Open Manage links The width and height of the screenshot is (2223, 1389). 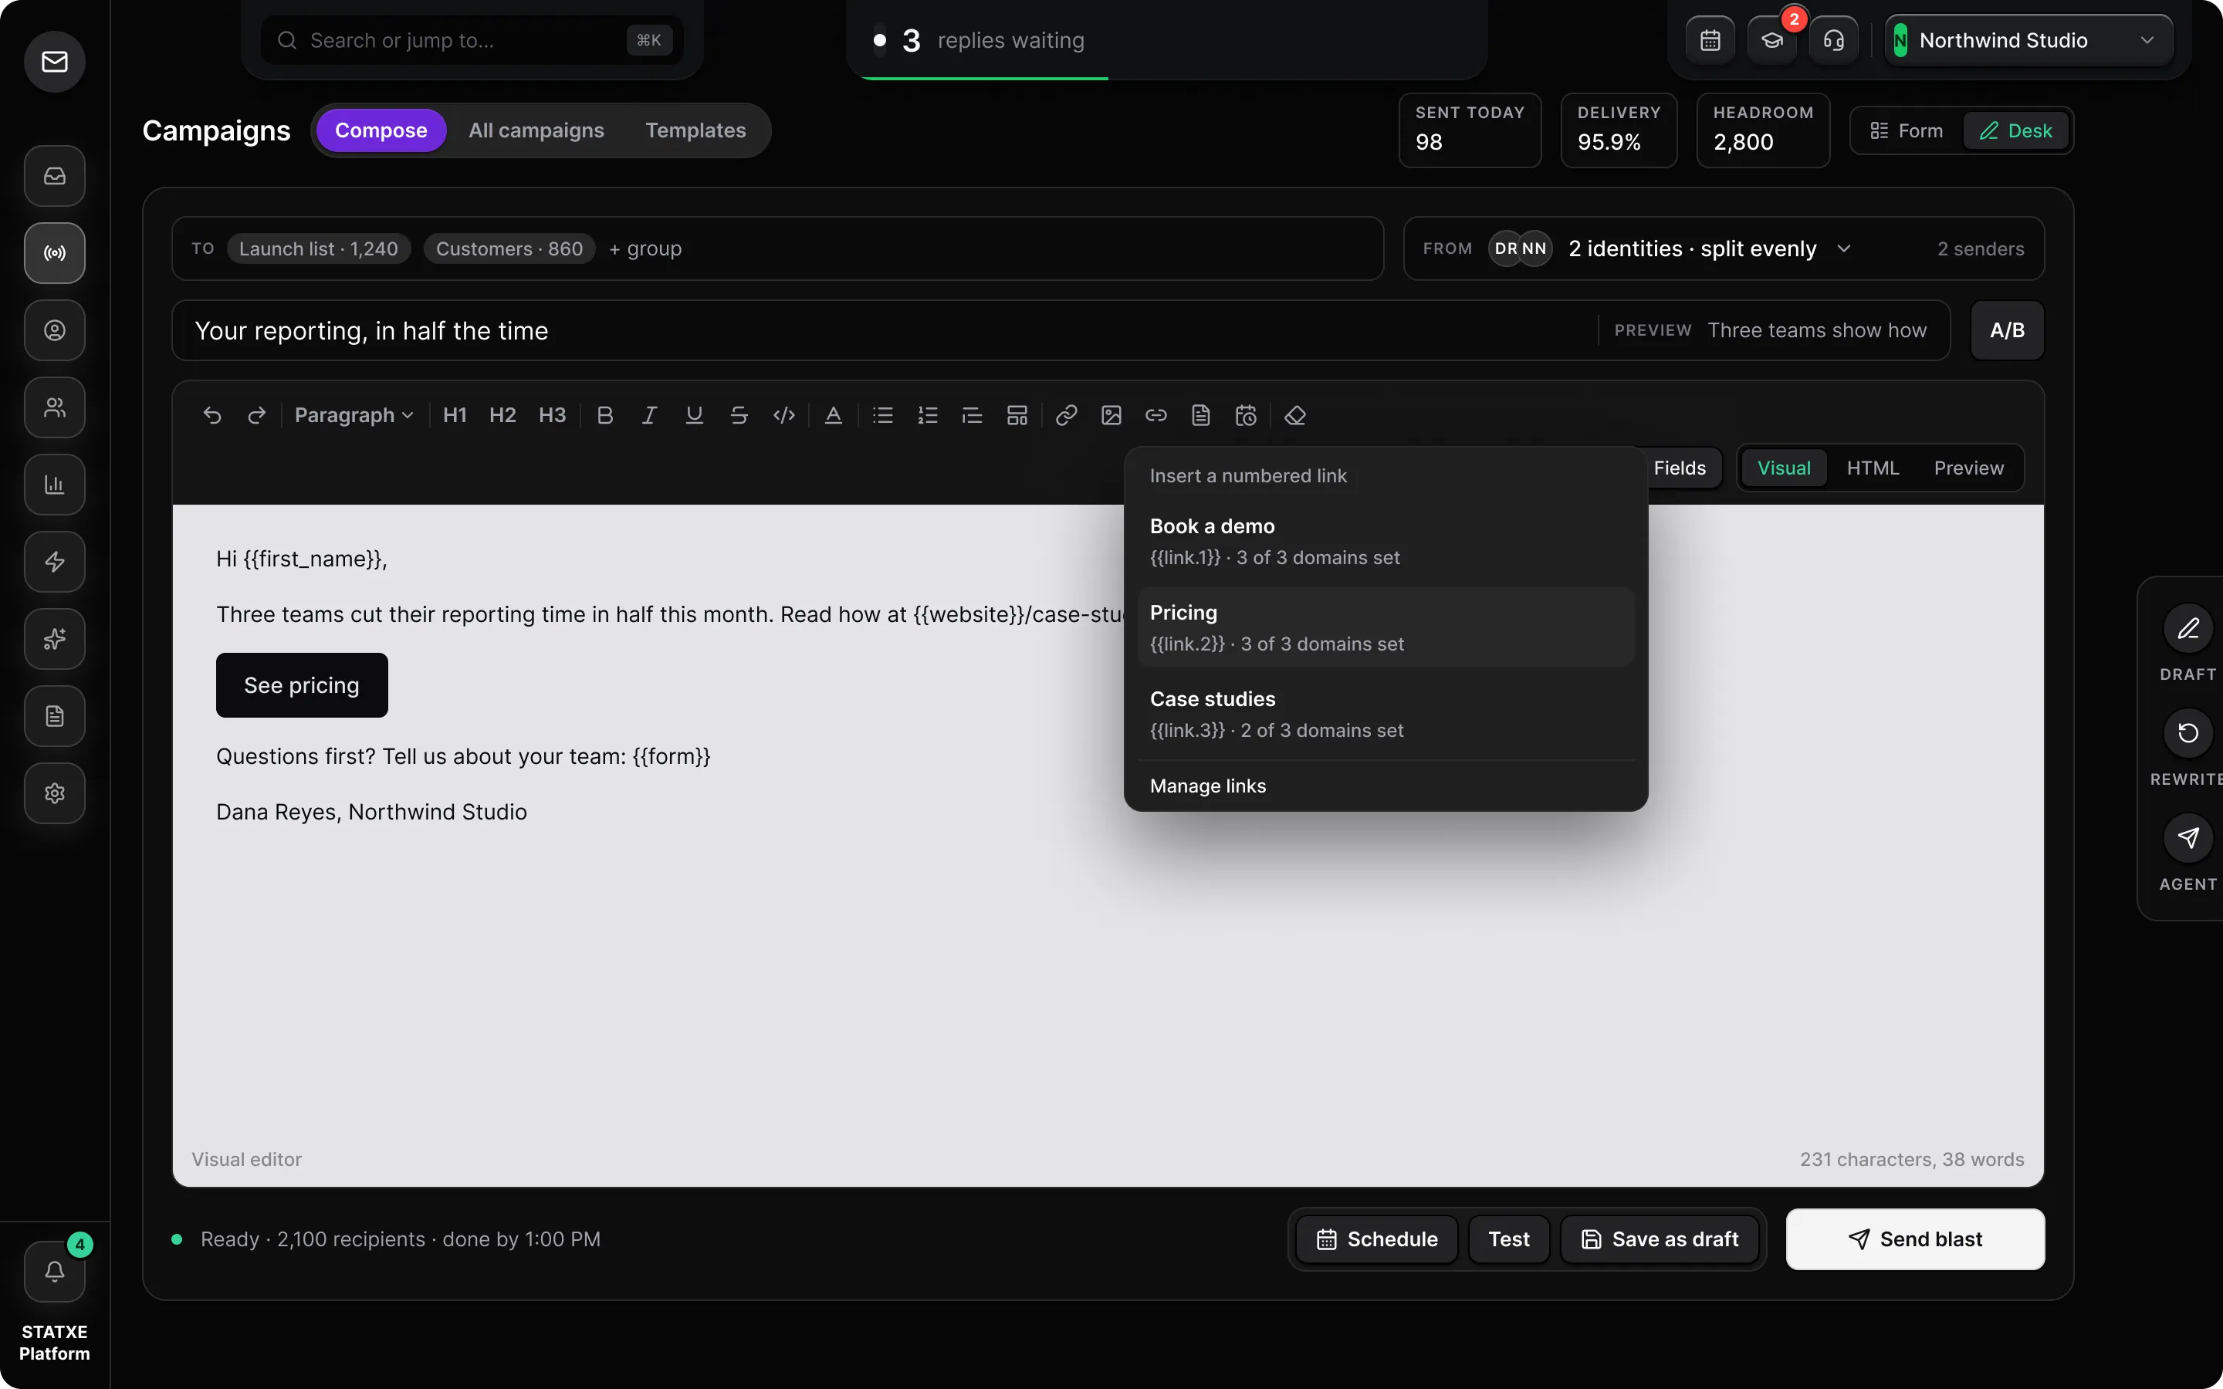point(1386,786)
